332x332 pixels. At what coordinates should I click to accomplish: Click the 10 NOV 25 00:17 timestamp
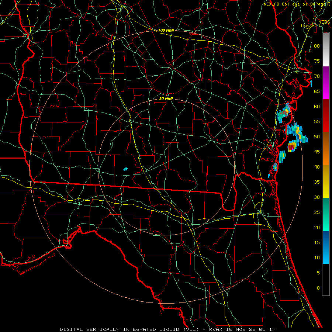(250, 329)
